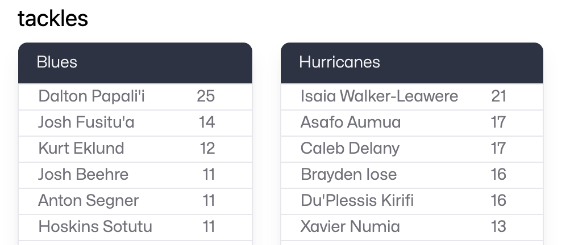Select Asafo Aumua in Hurricanes list

click(351, 122)
